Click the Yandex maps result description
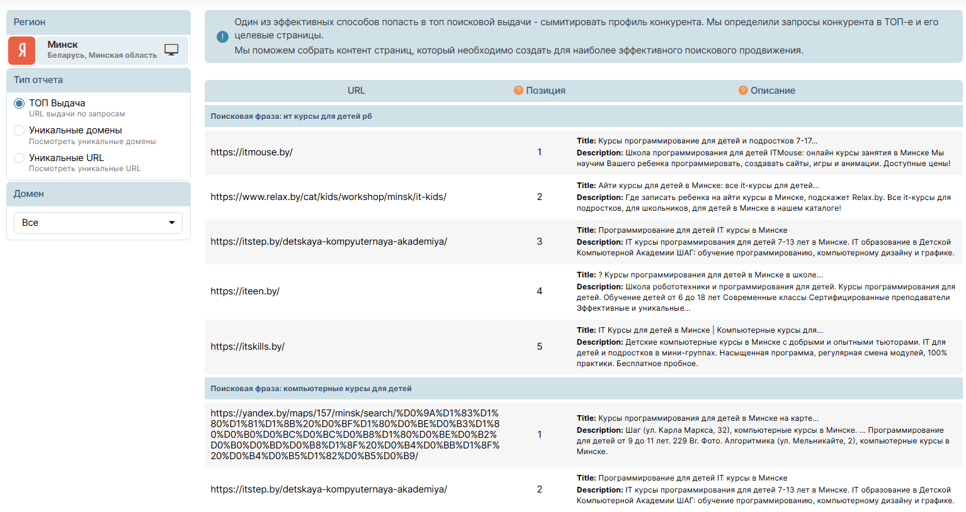 (763, 441)
